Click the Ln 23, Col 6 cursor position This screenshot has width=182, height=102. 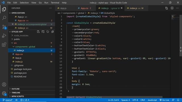(x=113, y=100)
